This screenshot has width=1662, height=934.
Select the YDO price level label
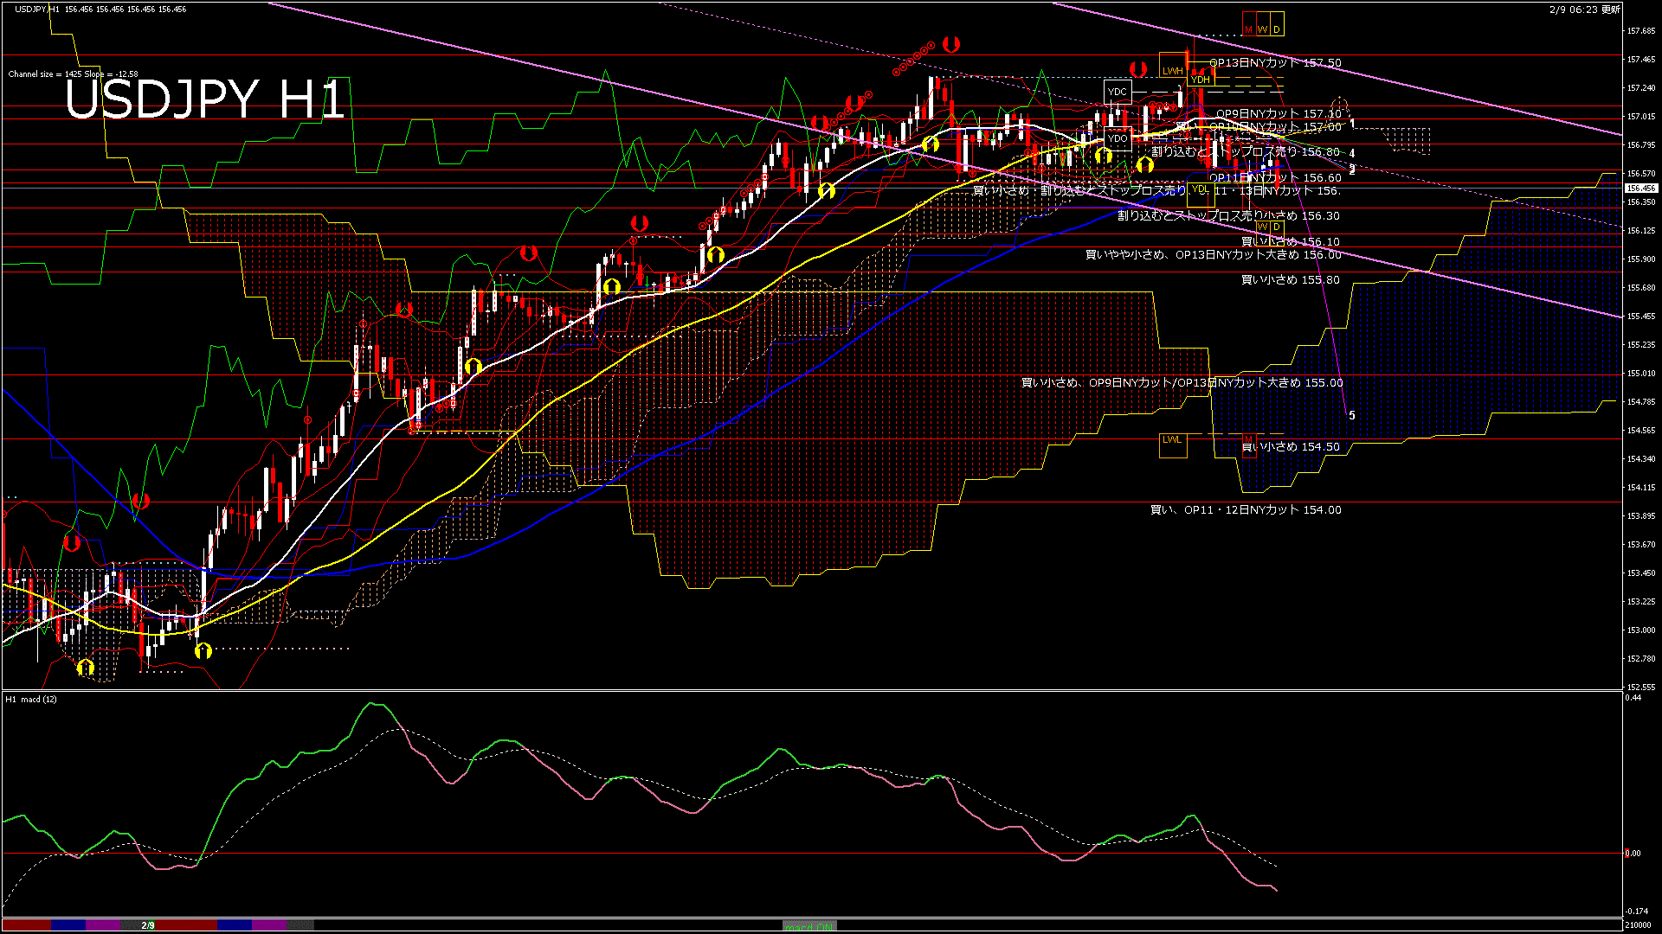click(1118, 138)
